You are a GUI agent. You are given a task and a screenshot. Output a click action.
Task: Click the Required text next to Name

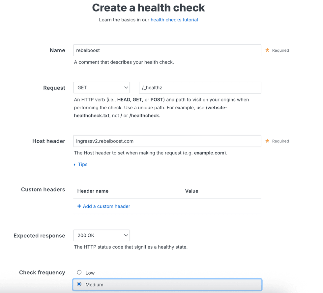click(280, 50)
